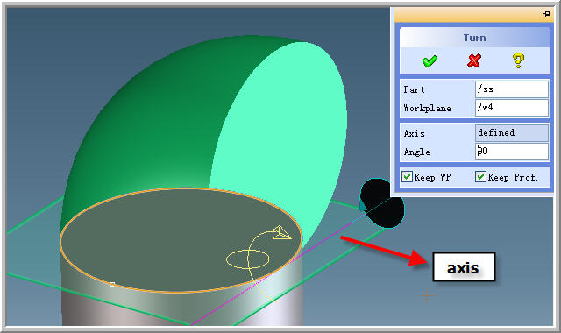
Task: Click the Angle input field
Action: pyautogui.click(x=512, y=152)
